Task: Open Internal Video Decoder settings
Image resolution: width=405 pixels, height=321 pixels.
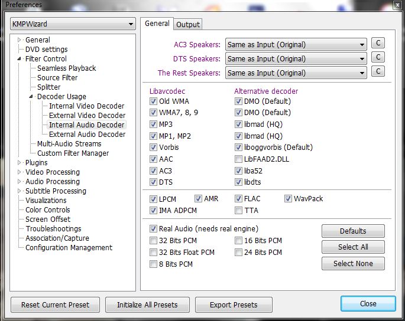Action: click(x=86, y=106)
